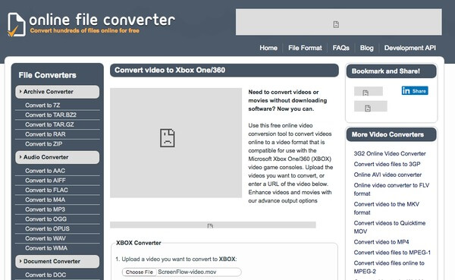Image resolution: width=455 pixels, height=280 pixels.
Task: Select Convert to ZIP link
Action: click(x=43, y=143)
